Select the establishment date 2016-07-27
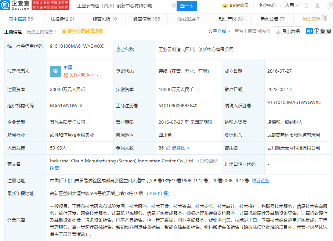This screenshot has height=241, width=333. coord(279,71)
